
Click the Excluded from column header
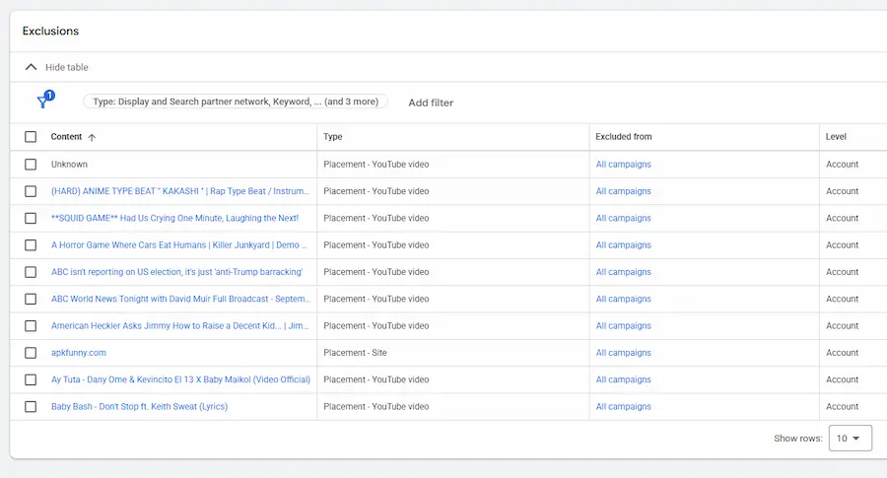[624, 137]
